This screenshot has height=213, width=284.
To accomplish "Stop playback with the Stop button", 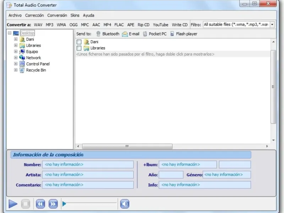I will point(26,204).
